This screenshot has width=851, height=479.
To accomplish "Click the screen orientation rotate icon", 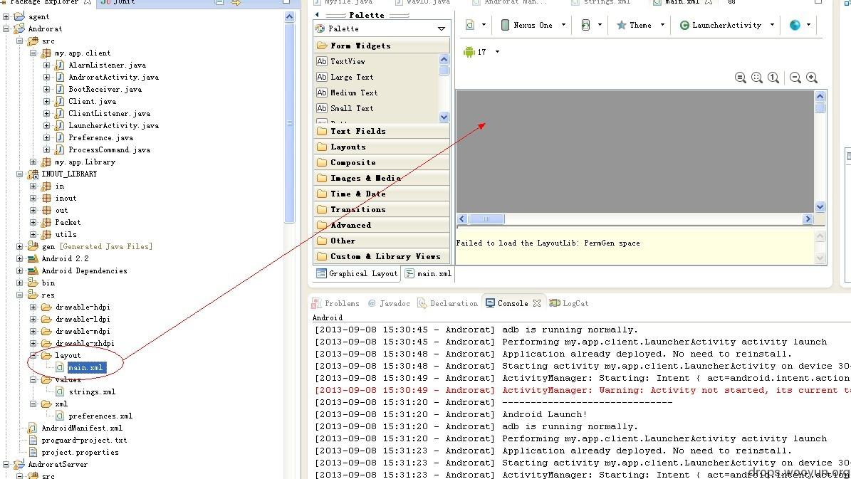I will (x=585, y=25).
